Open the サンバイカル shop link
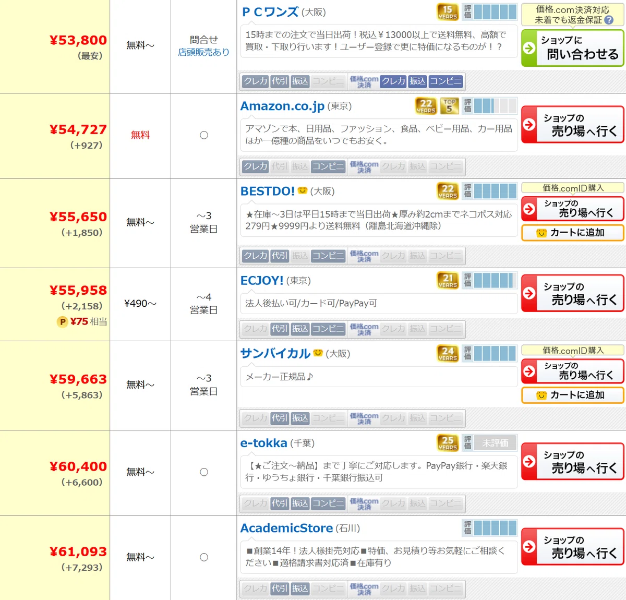Image resolution: width=626 pixels, height=600 pixels. coord(275,354)
